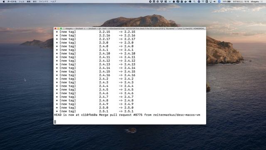The width and height of the screenshot is (266, 150).
Task: Open Notification Center list icon
Action: 262,2
